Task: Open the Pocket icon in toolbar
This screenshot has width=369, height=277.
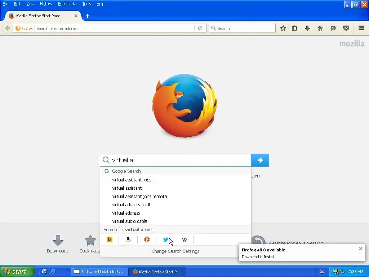Action: (346, 28)
